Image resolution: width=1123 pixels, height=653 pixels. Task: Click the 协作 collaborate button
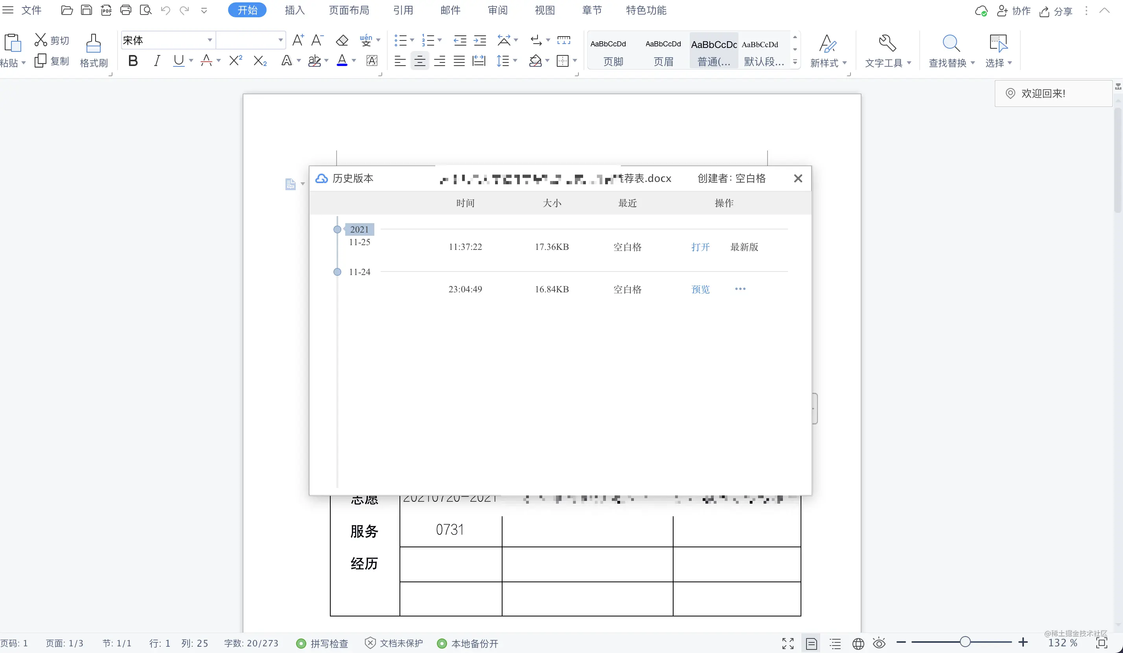[1014, 11]
